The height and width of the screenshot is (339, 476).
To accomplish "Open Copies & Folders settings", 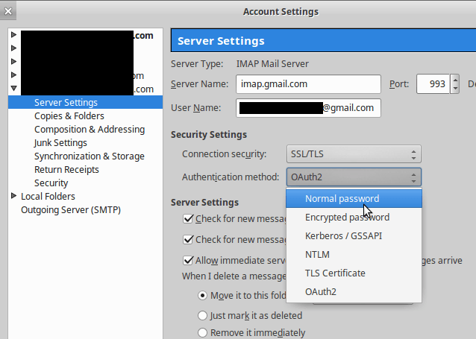I will (x=69, y=116).
